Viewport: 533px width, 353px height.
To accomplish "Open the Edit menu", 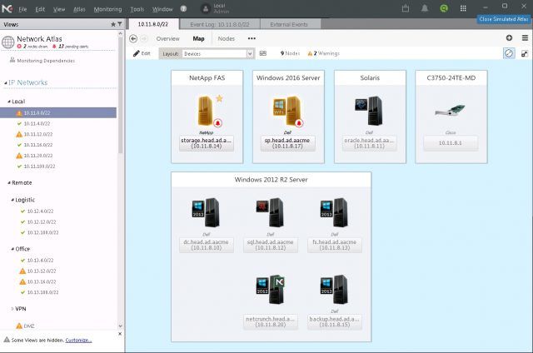I will pos(40,9).
